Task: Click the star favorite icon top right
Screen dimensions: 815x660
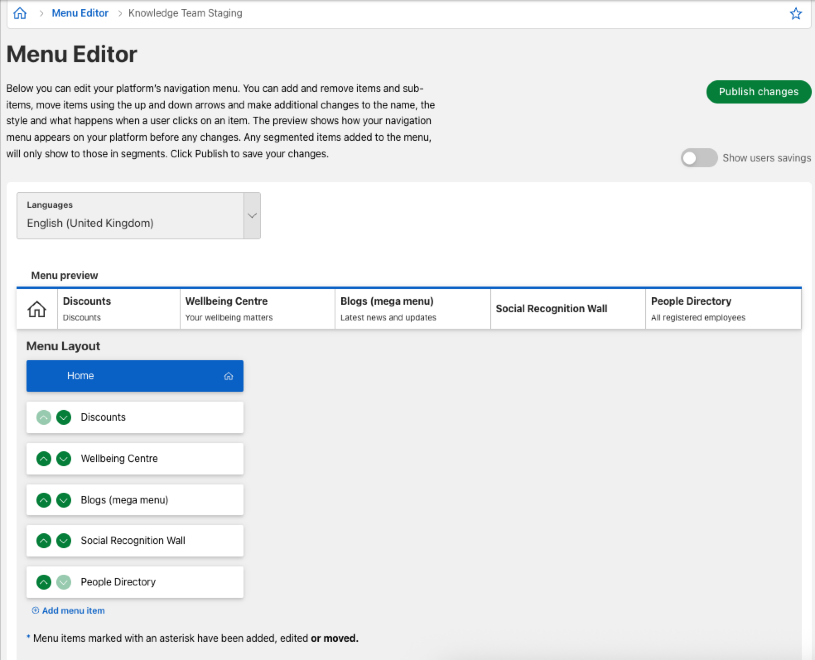Action: pos(796,14)
